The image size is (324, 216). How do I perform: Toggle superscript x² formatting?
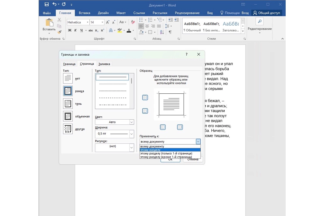pos(103,30)
